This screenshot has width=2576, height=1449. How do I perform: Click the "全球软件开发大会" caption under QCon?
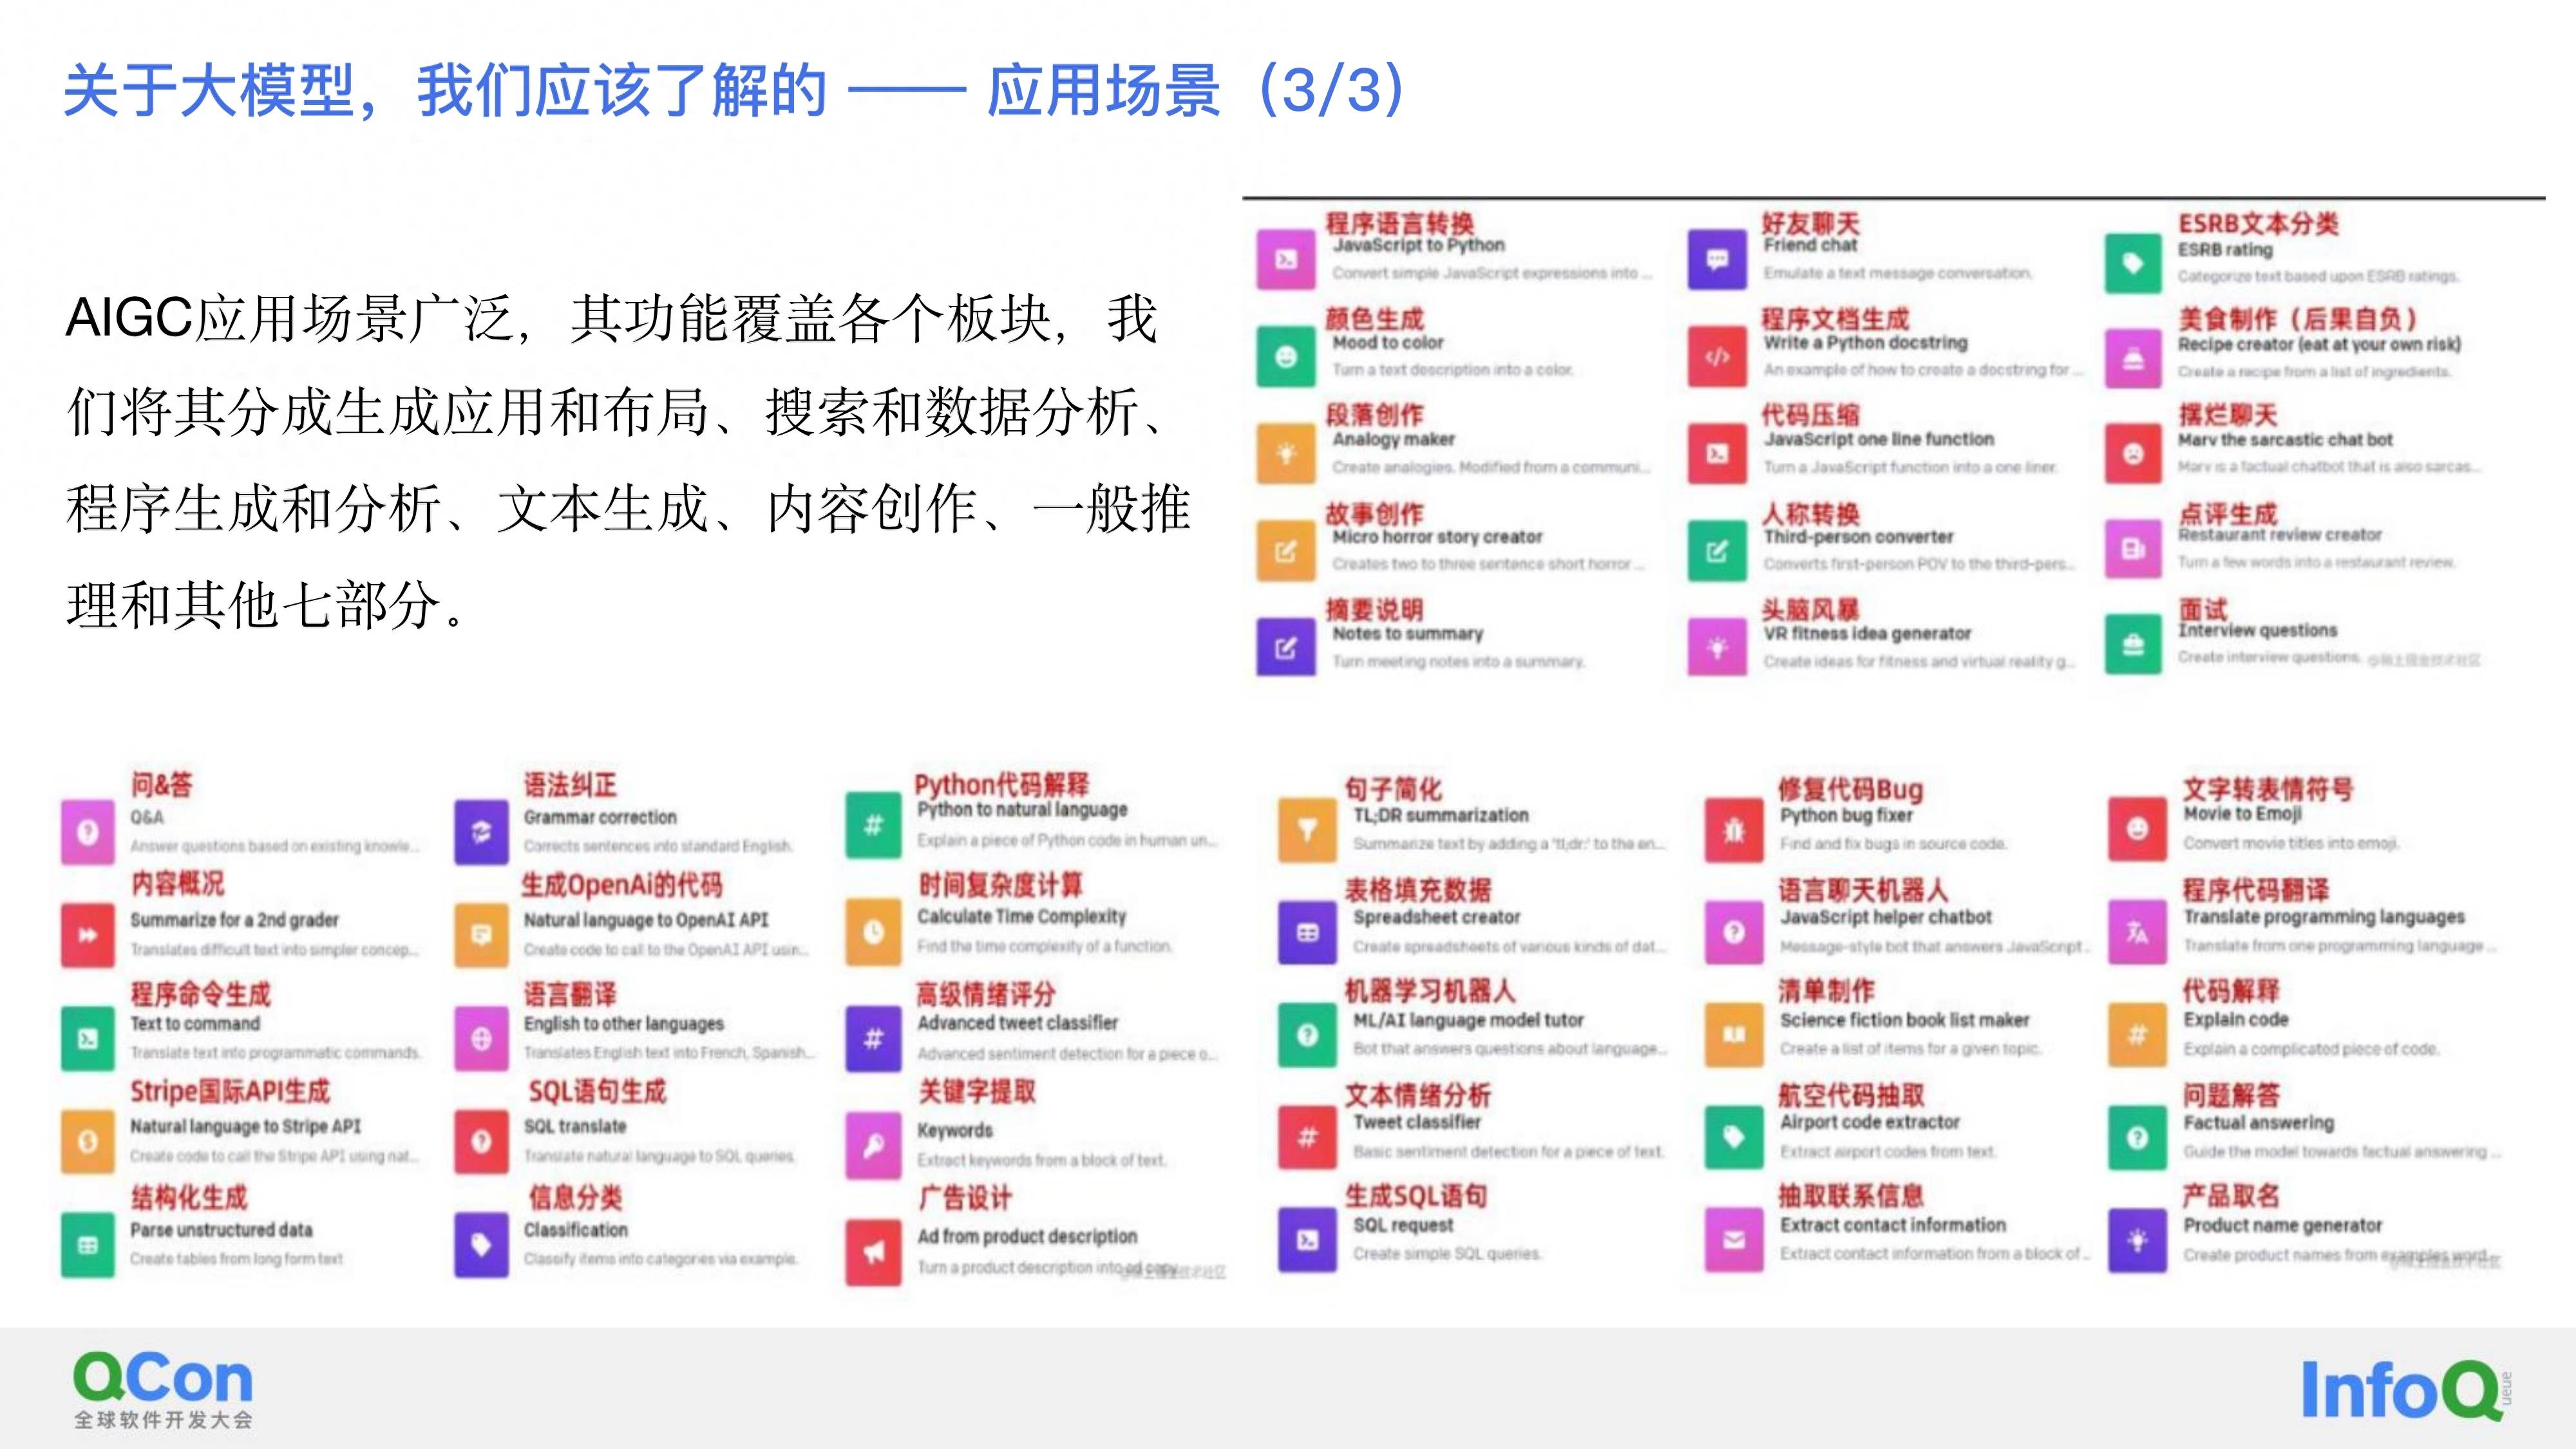163,1420
